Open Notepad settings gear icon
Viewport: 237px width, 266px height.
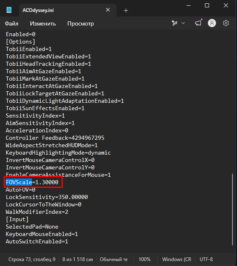point(226,23)
